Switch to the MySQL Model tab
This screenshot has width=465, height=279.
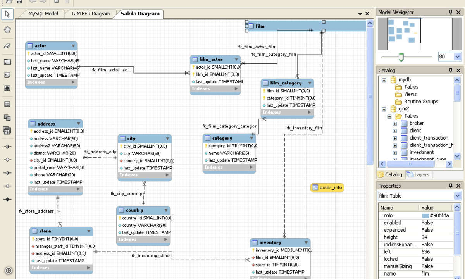43,14
